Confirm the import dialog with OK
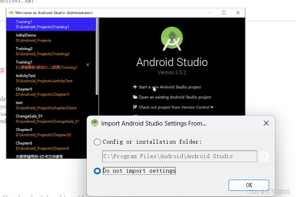This screenshot has height=197, width=296. pyautogui.click(x=249, y=185)
